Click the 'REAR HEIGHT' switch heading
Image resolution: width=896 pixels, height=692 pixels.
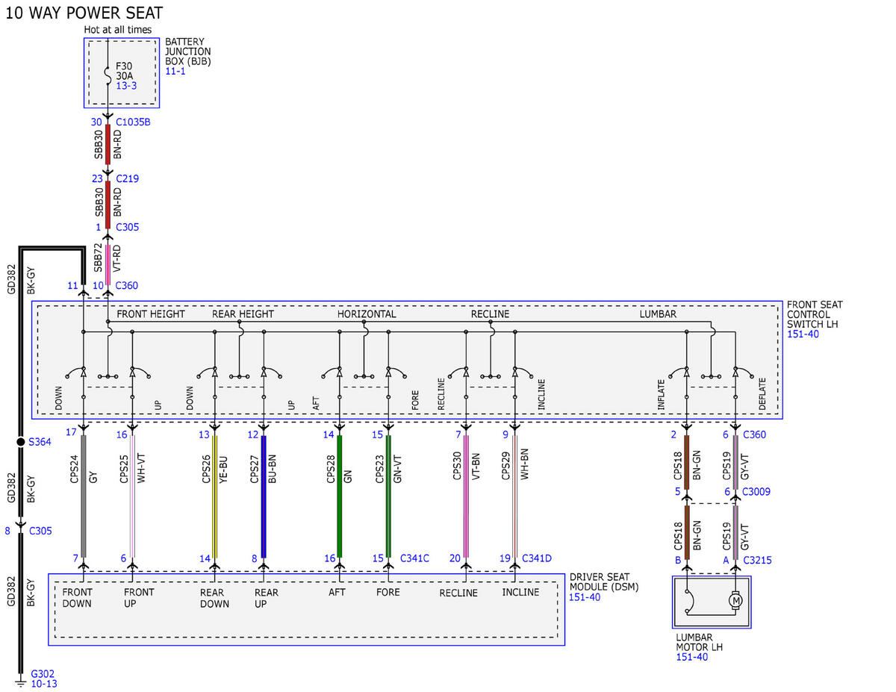[x=243, y=314]
